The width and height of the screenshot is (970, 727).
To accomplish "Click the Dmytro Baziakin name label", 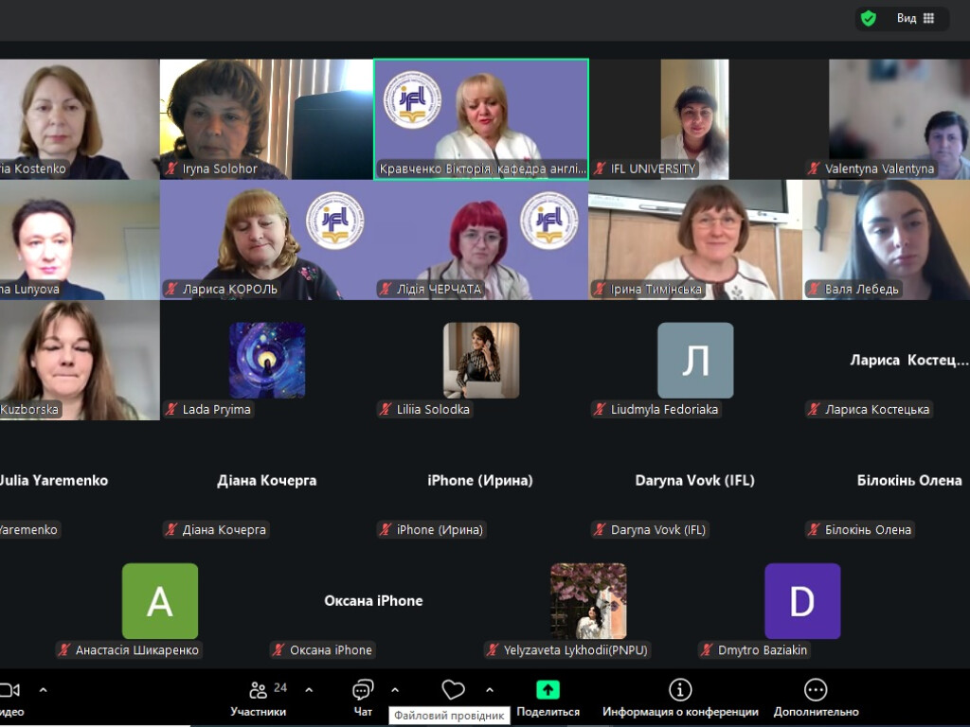I will pyautogui.click(x=763, y=650).
